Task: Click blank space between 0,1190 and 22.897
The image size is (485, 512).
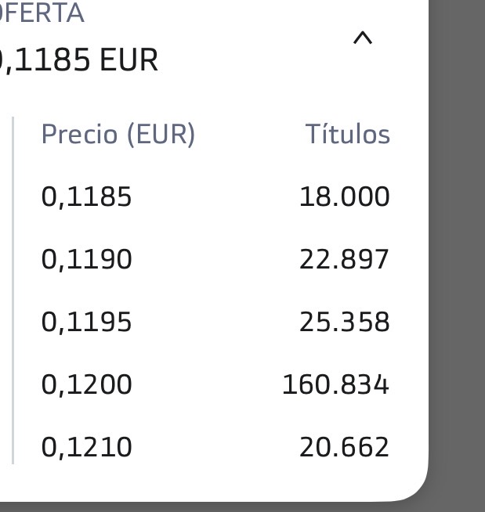Action: pyautogui.click(x=215, y=259)
